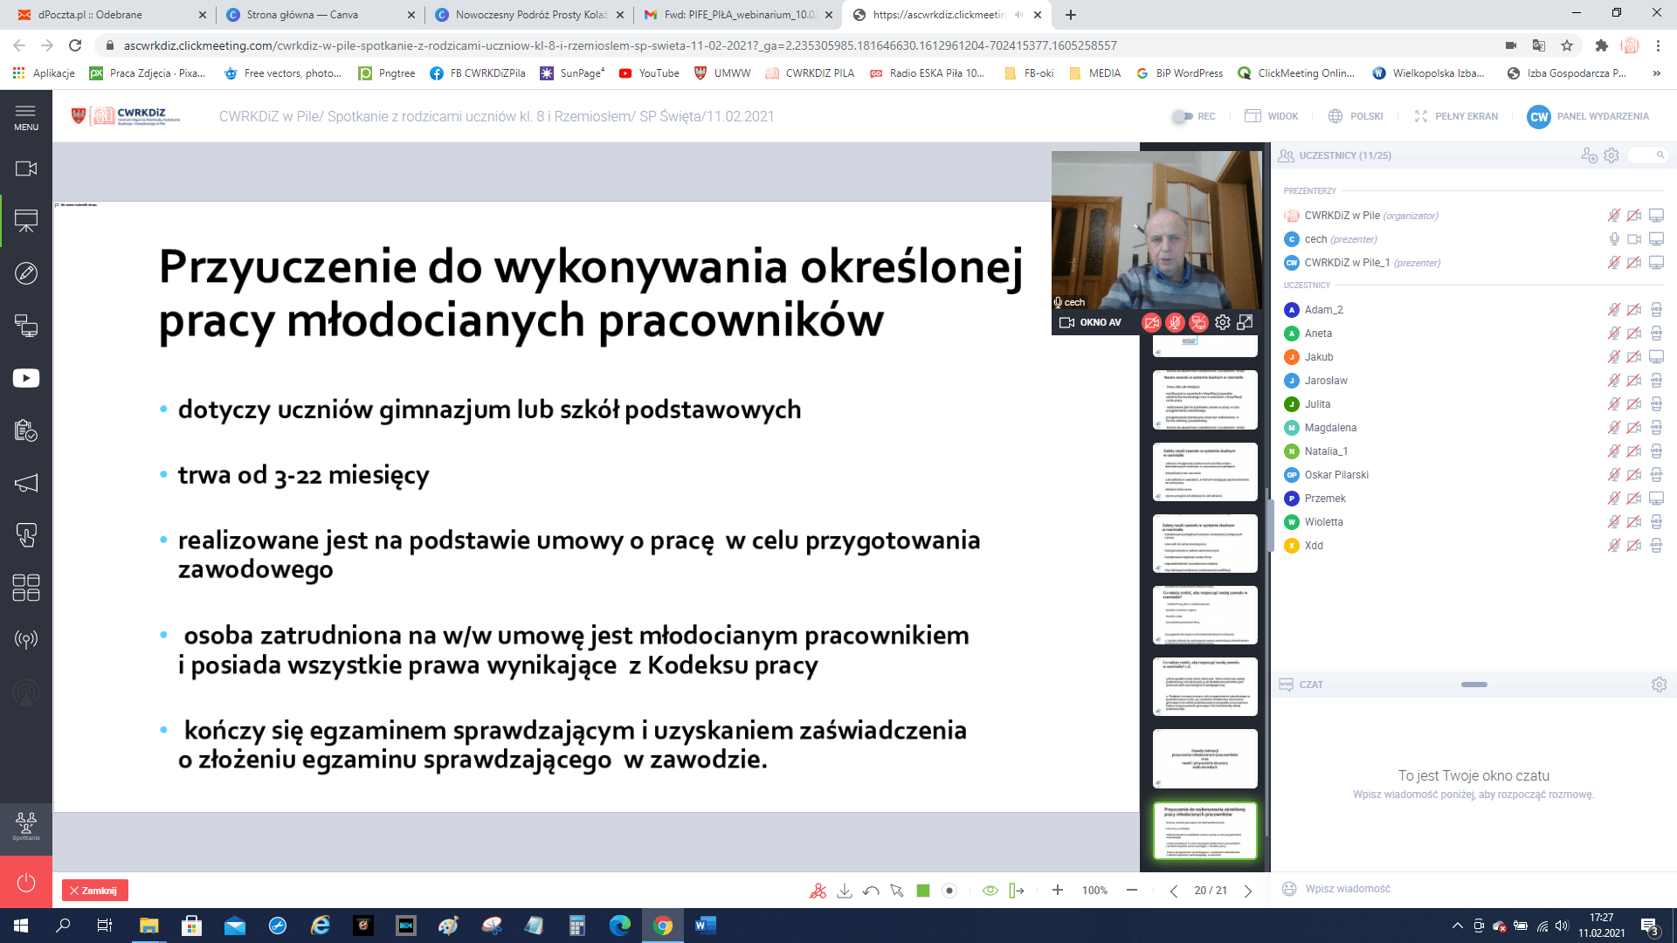Click the undo arrow in bottom toolbar
1677x943 pixels.
point(871,891)
